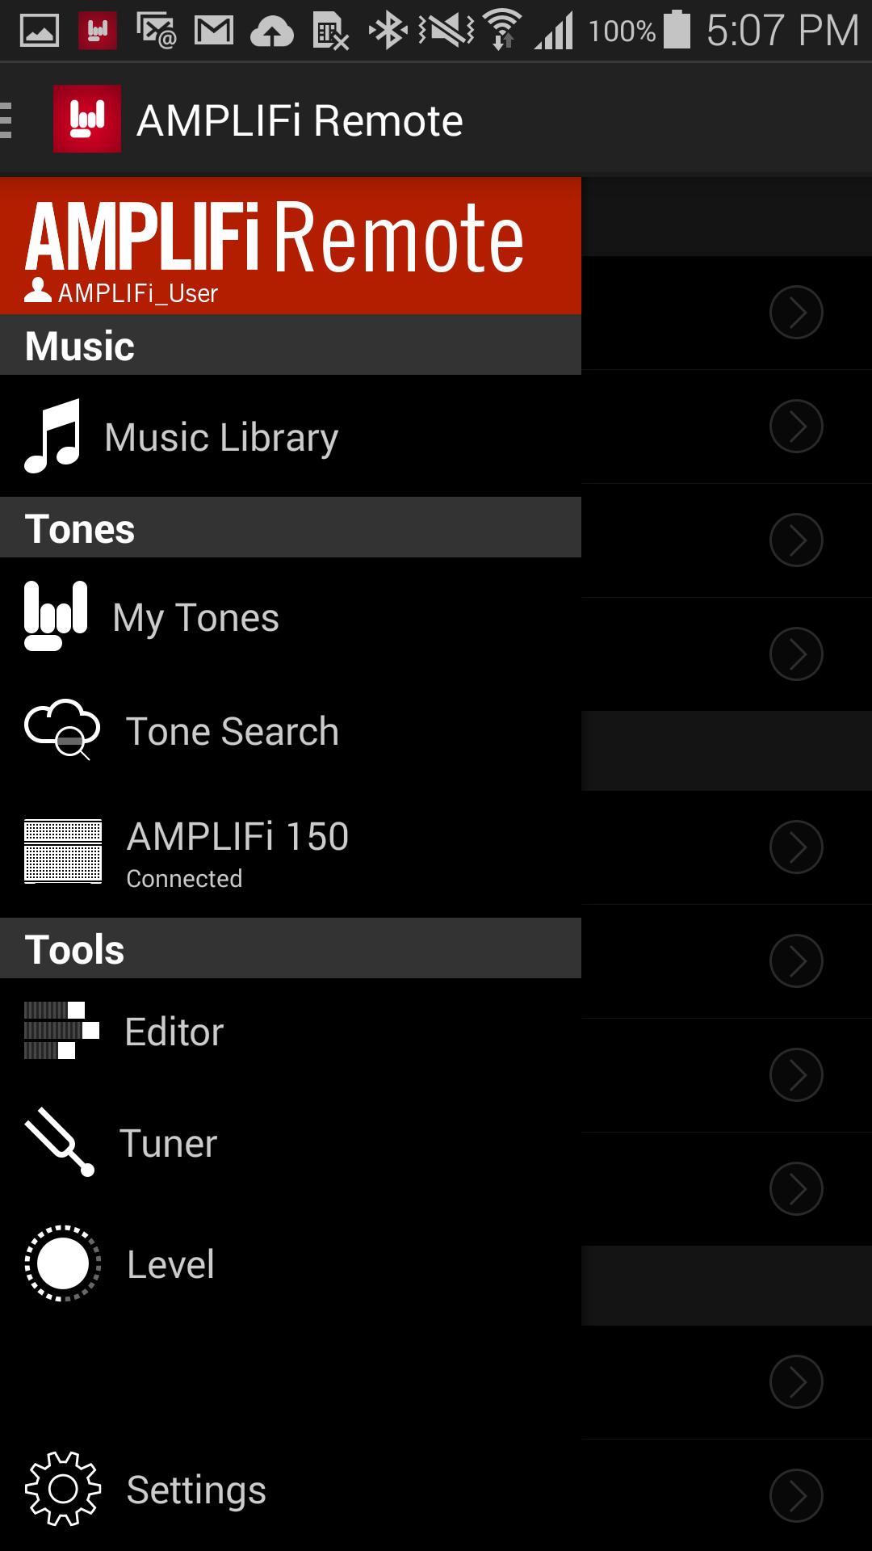
Task: Expand the chevron arrow beside Settings row
Action: (x=796, y=1495)
